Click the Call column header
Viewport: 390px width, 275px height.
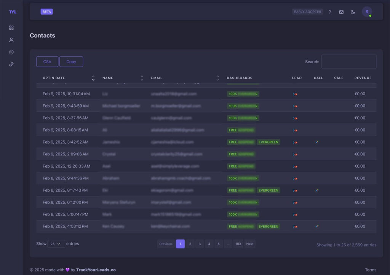point(318,78)
